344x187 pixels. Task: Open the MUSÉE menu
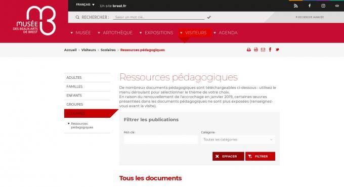click(x=83, y=33)
